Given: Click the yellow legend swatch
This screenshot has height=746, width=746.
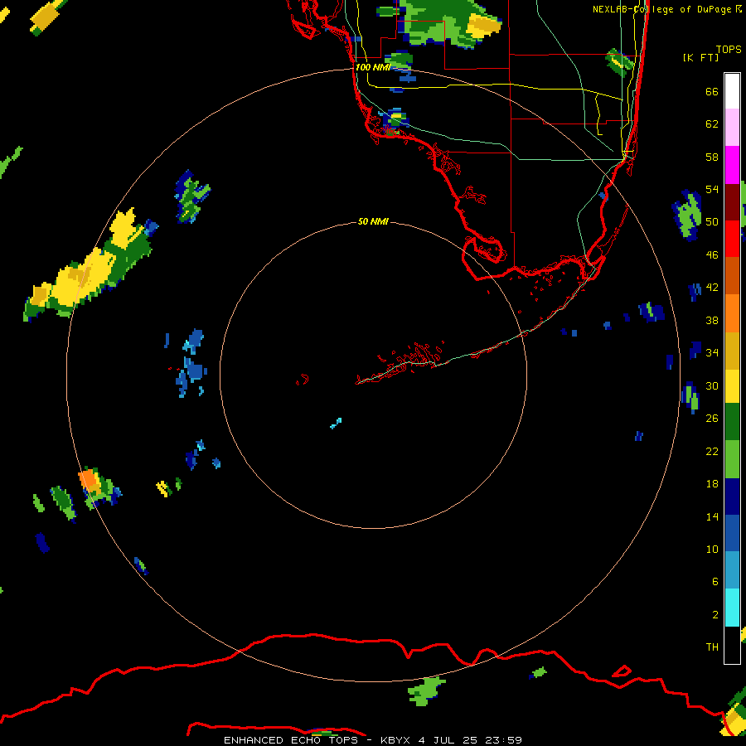Looking at the screenshot, I should pos(732,385).
